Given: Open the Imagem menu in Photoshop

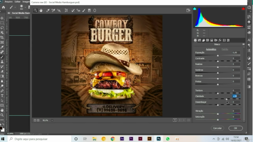Looking at the screenshot, I should pyautogui.click(x=26, y=2).
